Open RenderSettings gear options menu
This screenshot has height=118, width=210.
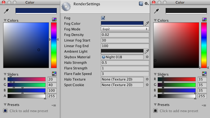pyautogui.click(x=146, y=4)
